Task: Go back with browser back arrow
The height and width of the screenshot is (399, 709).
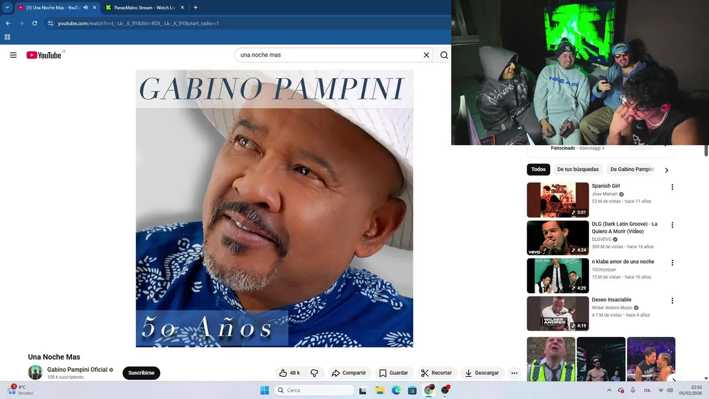Action: click(x=8, y=23)
